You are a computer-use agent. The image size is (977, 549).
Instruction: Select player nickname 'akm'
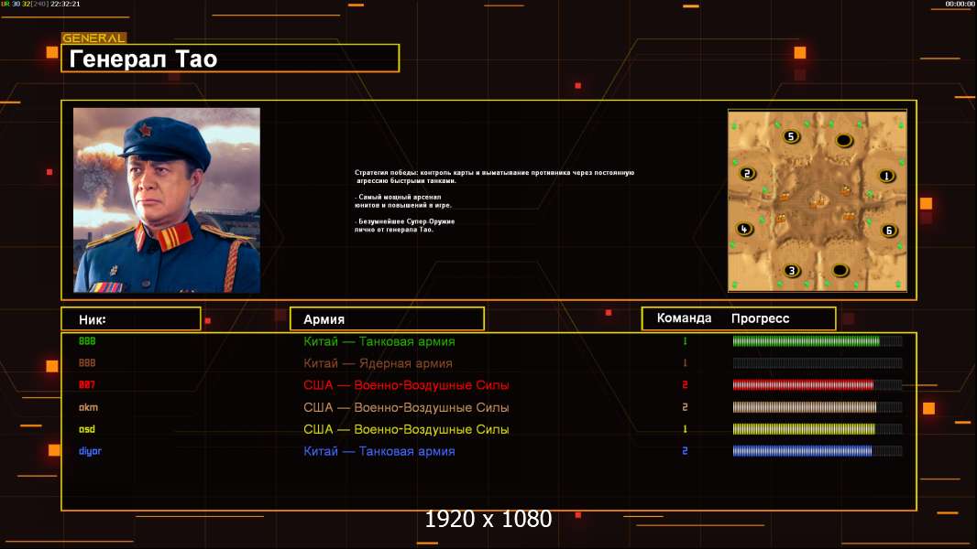[88, 407]
